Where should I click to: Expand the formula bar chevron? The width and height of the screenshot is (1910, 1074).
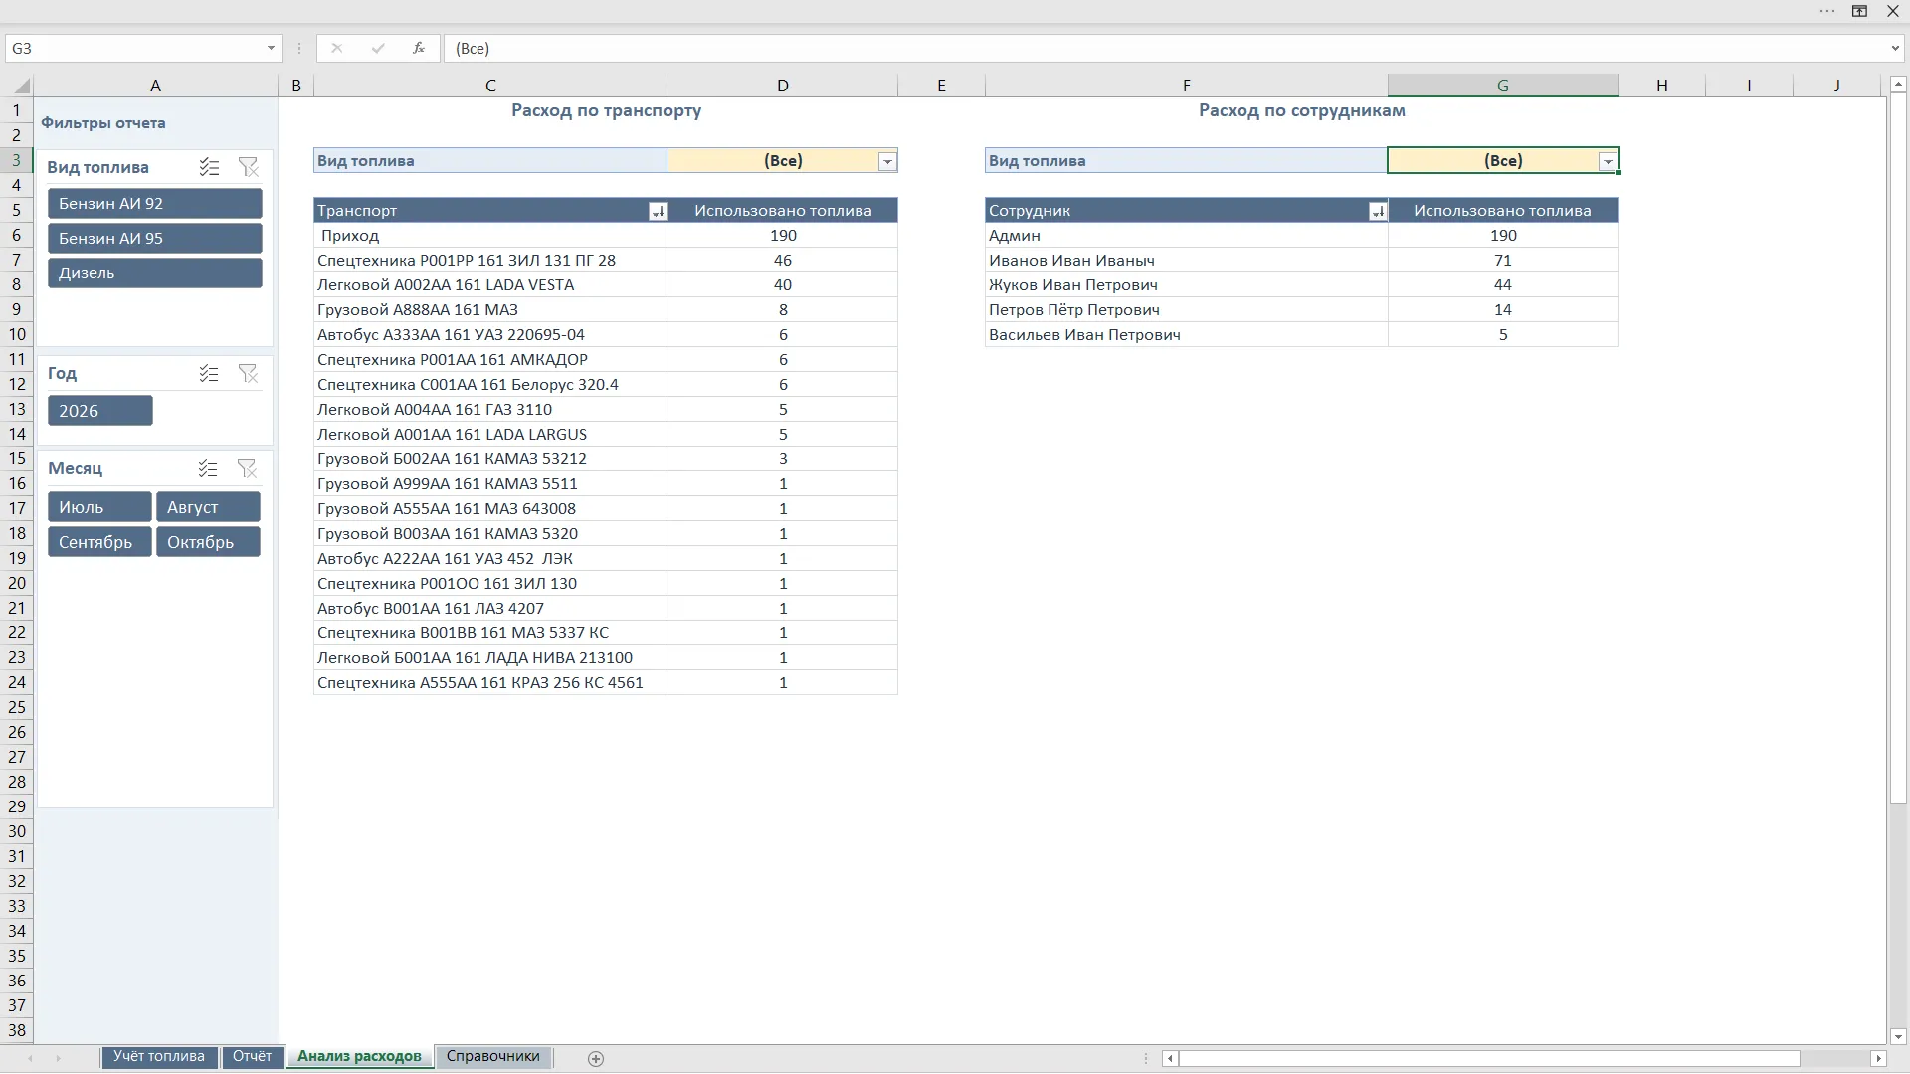click(1895, 48)
